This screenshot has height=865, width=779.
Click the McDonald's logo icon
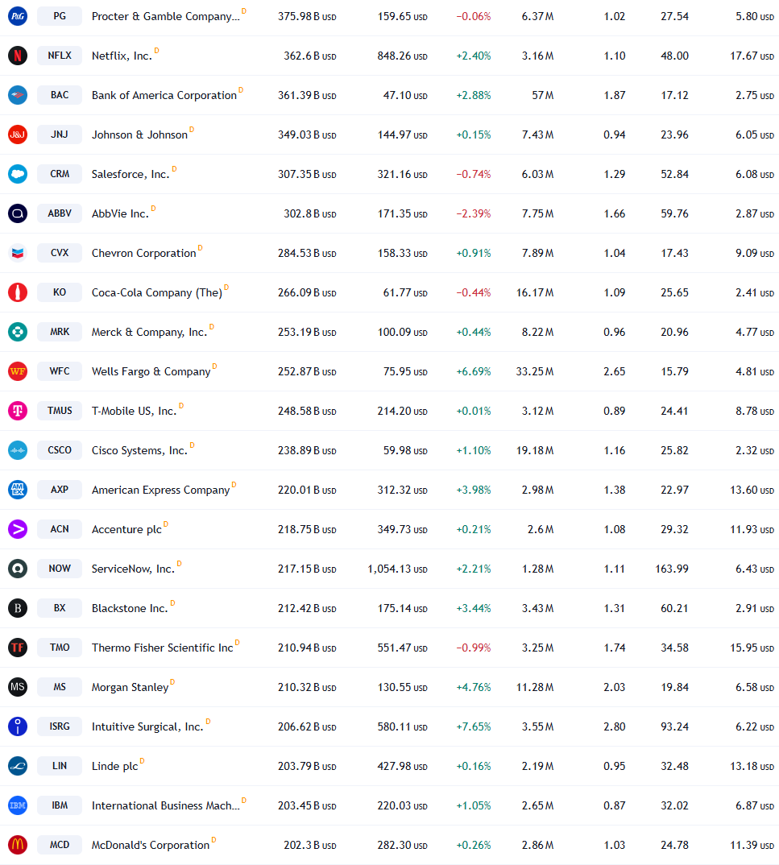(18, 845)
